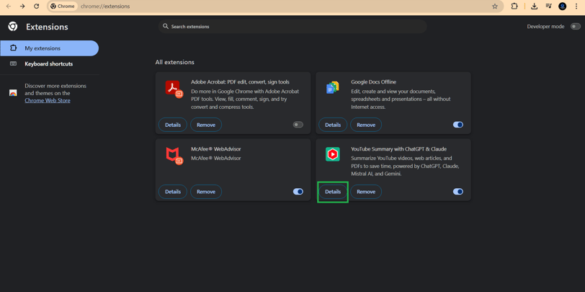This screenshot has width=585, height=292.
Task: Disable the Google Docs Offline toggle
Action: (x=458, y=125)
